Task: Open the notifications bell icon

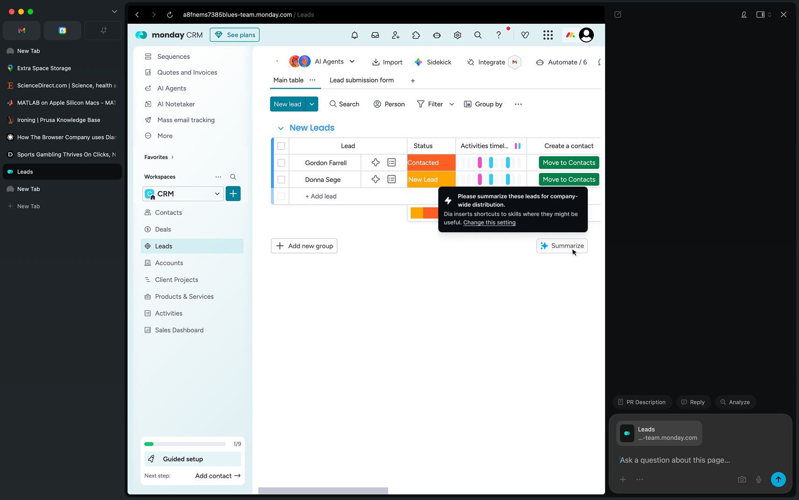Action: (x=355, y=35)
